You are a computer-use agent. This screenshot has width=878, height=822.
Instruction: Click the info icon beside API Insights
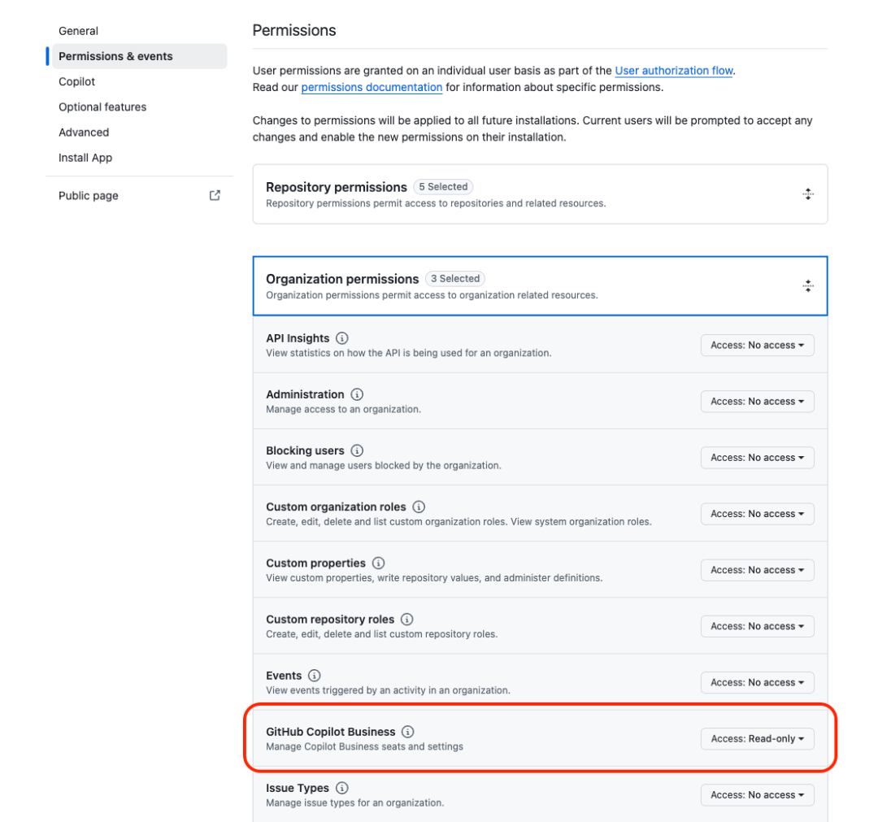point(341,338)
